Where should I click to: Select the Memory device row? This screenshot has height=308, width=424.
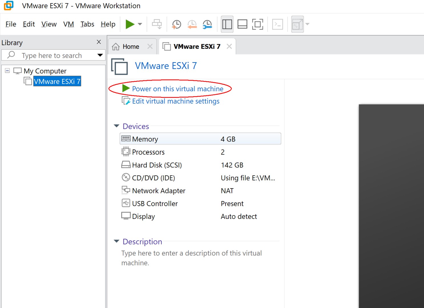coord(200,139)
